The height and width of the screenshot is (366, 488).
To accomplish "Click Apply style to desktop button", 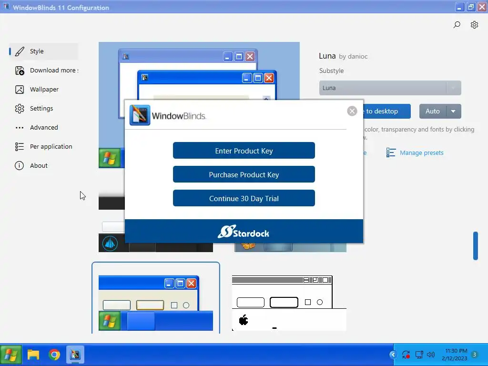I will pyautogui.click(x=387, y=111).
